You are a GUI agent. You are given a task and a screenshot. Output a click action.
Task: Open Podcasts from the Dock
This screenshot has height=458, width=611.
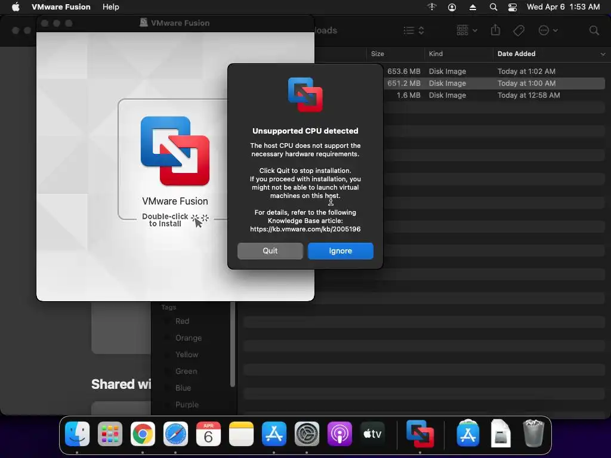340,434
